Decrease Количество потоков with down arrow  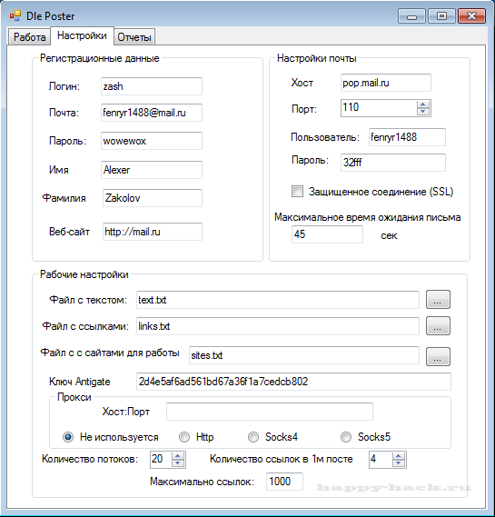[x=178, y=463]
